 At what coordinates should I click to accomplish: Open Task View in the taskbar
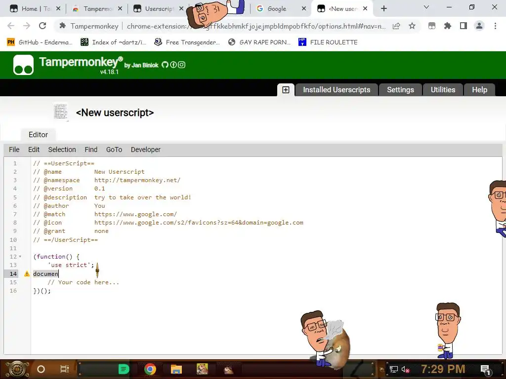click(x=65, y=369)
